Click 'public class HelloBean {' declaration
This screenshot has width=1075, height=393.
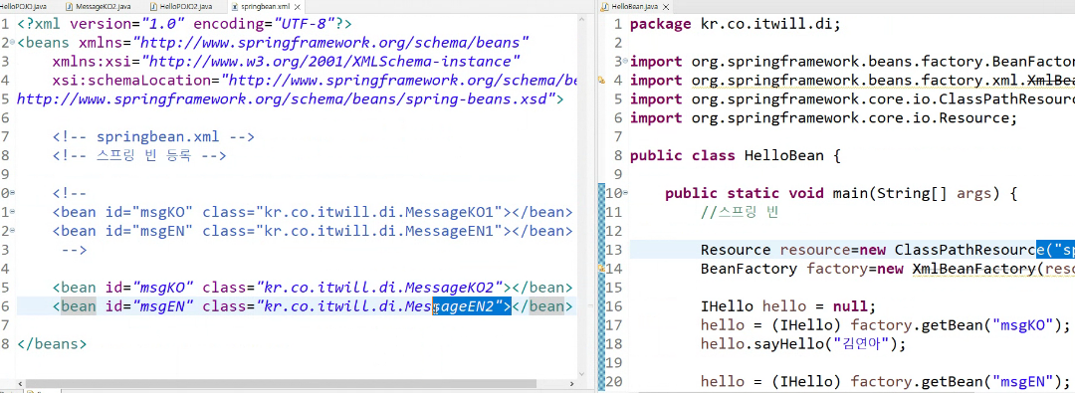735,155
